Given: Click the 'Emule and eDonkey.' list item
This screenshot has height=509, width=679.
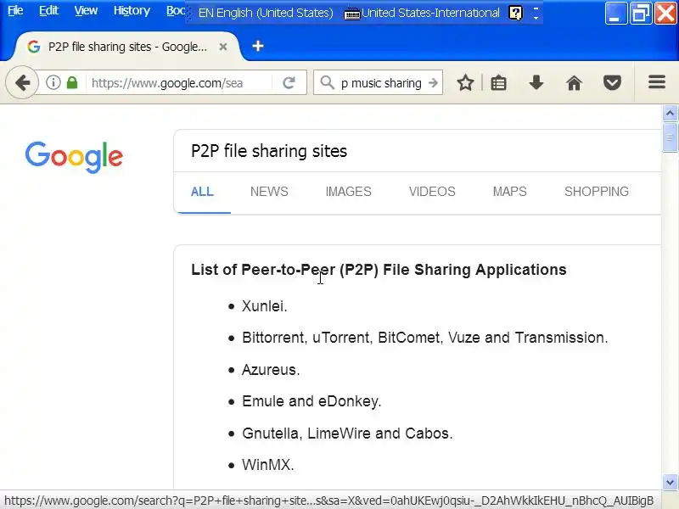Looking at the screenshot, I should [311, 401].
